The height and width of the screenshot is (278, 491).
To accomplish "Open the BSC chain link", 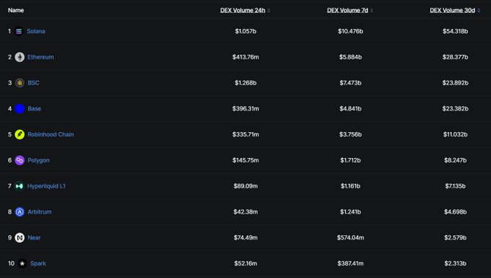I will [33, 83].
